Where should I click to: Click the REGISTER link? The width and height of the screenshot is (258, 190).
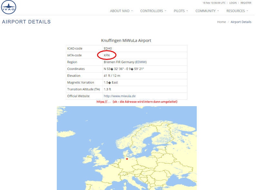246,3
